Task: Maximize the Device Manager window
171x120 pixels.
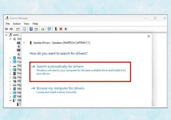Action: (155, 18)
